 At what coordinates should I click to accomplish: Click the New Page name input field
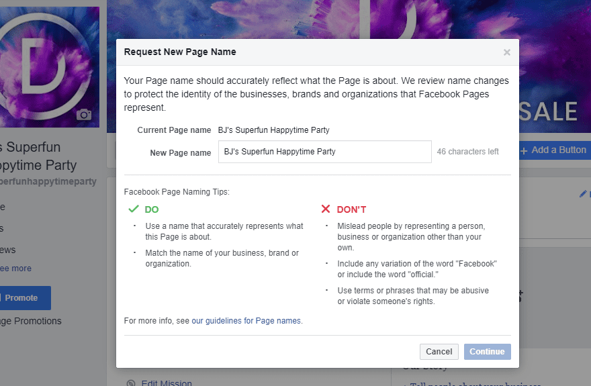[x=325, y=152]
